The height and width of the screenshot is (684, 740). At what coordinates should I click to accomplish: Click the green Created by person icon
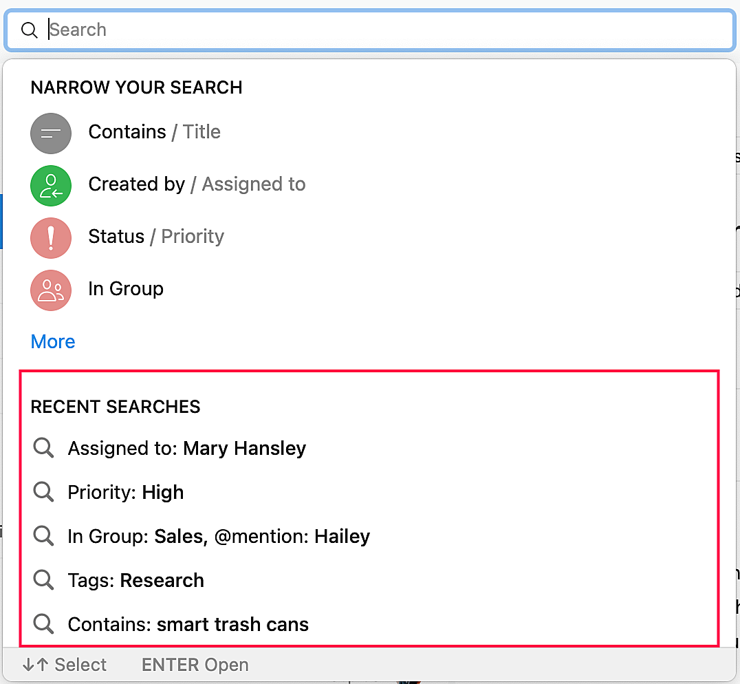tap(51, 185)
